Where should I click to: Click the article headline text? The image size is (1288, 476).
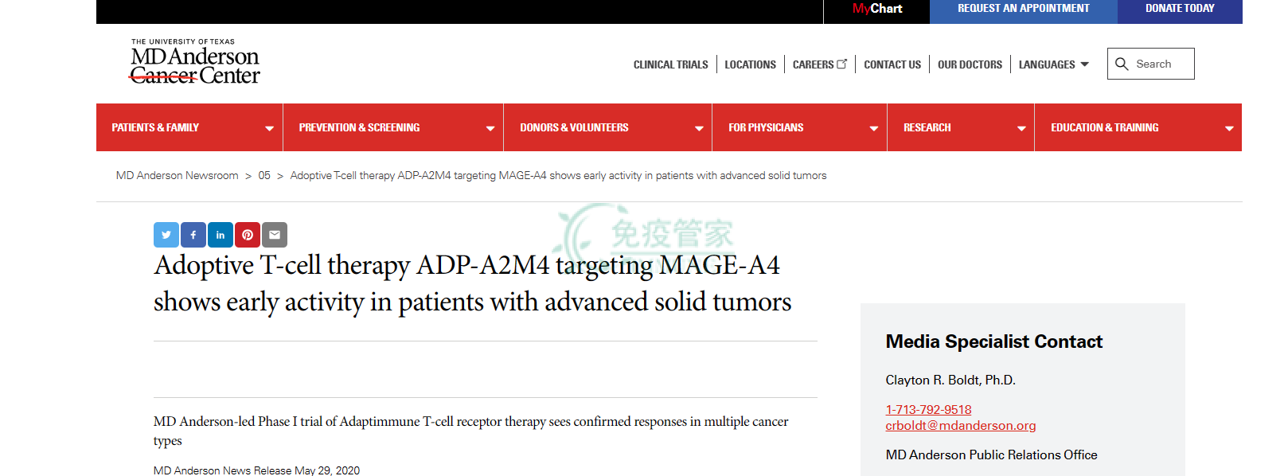(x=473, y=283)
